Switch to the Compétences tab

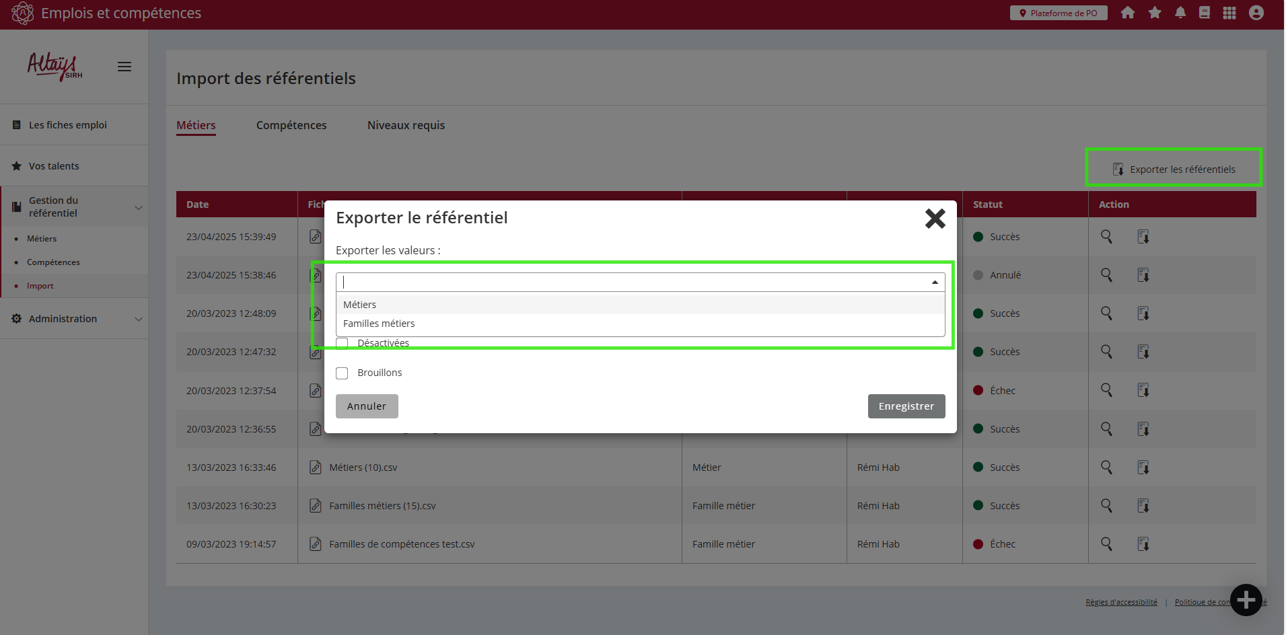tap(291, 125)
